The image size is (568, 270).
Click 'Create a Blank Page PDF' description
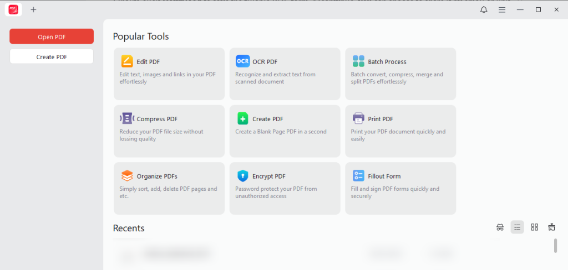click(x=281, y=132)
